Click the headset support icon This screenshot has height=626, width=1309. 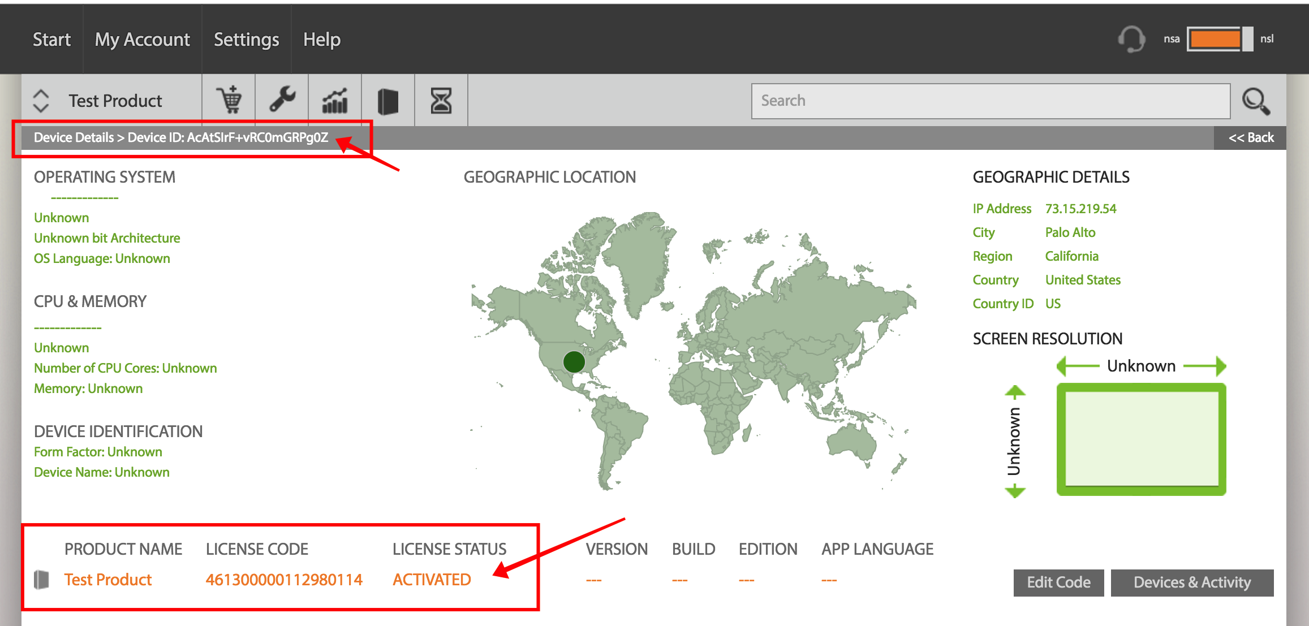coord(1131,39)
